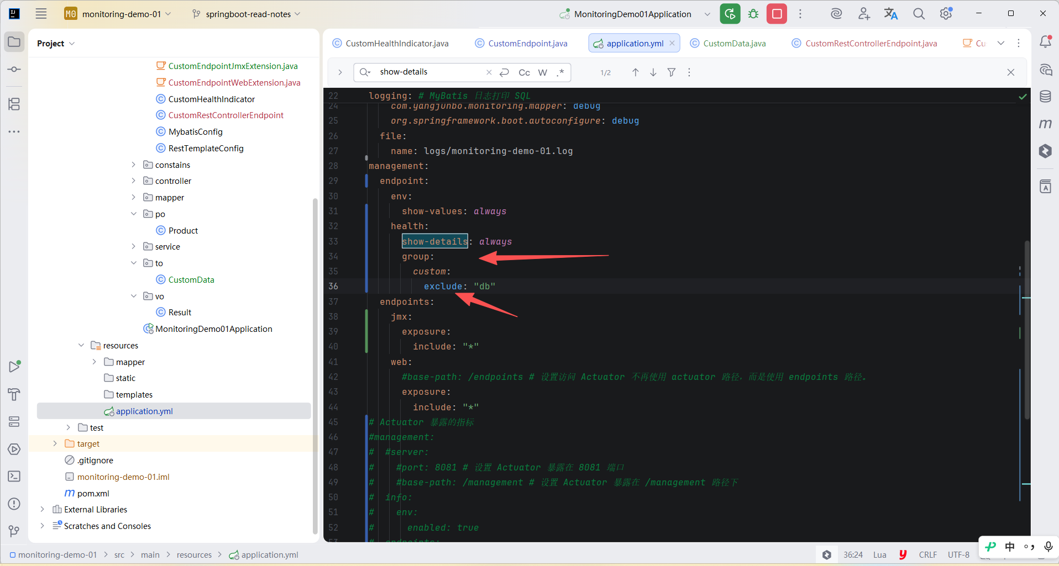The image size is (1059, 566).
Task: Expand the constains package
Action: [x=133, y=165]
